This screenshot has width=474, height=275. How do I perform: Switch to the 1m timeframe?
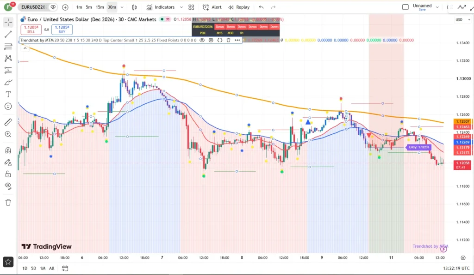(79, 7)
